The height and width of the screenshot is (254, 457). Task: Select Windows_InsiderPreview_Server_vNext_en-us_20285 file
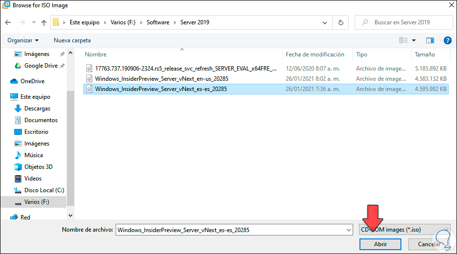pos(162,79)
